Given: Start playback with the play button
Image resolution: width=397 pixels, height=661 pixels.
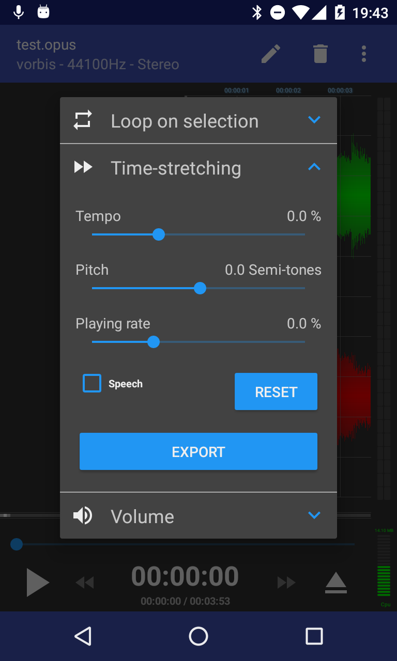Looking at the screenshot, I should 38,583.
